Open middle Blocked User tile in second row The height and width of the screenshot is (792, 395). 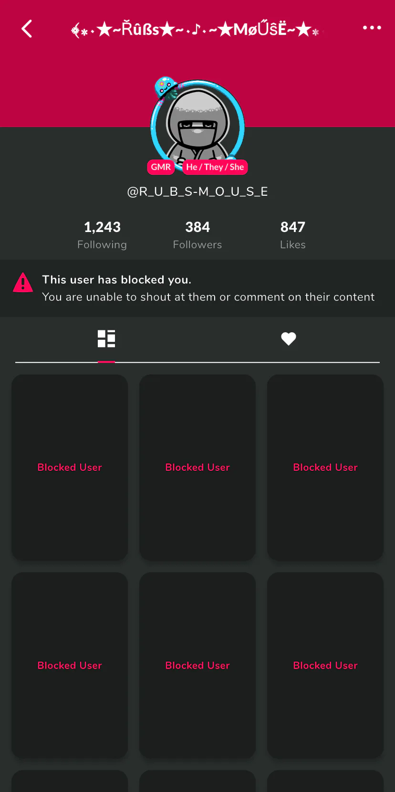(197, 665)
